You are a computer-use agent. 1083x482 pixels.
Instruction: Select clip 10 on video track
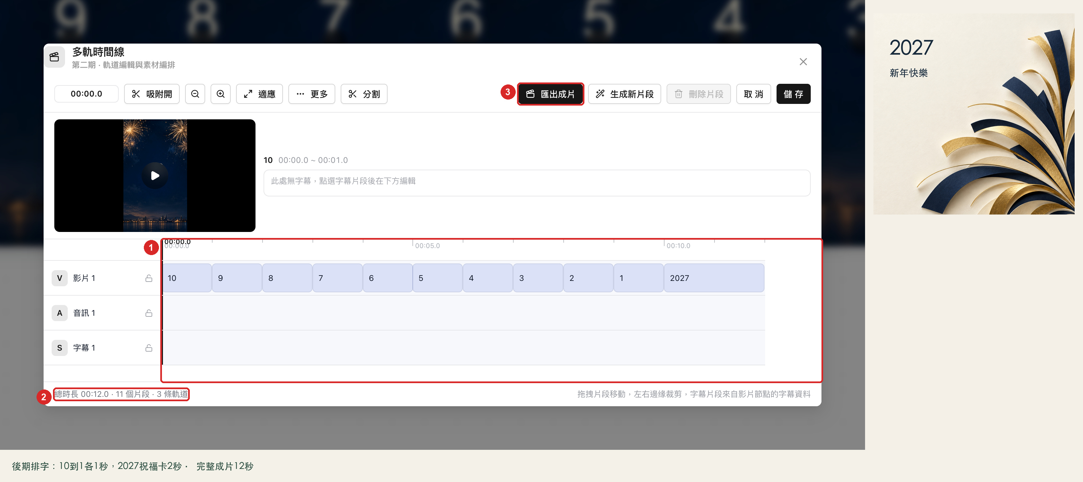tap(187, 278)
